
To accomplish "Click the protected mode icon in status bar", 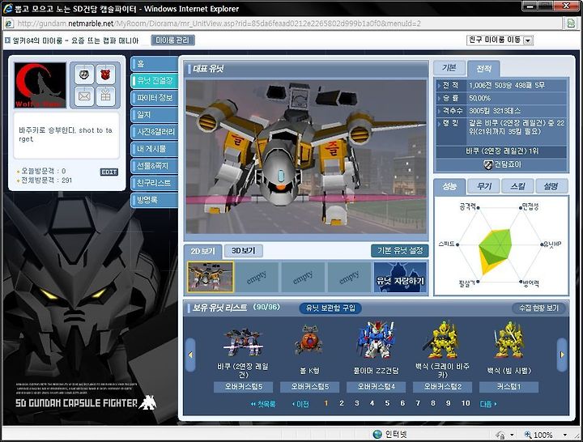I will click(500, 435).
